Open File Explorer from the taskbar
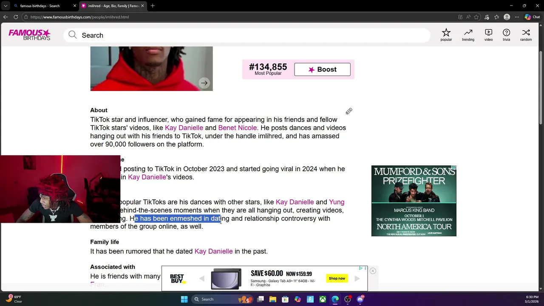Screen dimensions: 544x306 (x=273, y=299)
